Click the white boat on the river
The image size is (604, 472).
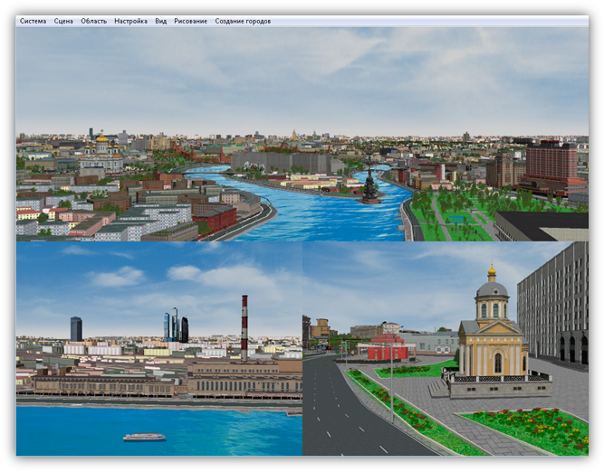[x=144, y=437]
